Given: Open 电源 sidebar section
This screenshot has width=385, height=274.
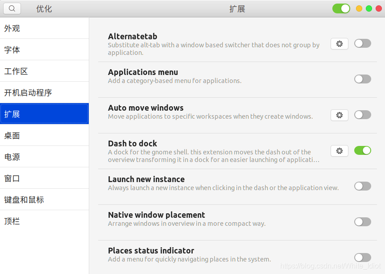Looking at the screenshot, I should [44, 157].
